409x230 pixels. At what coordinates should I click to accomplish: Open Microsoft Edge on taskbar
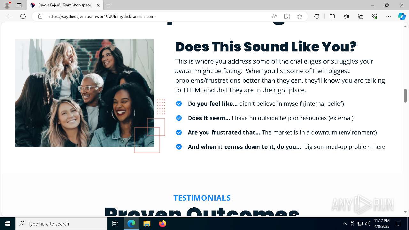pyautogui.click(x=131, y=224)
